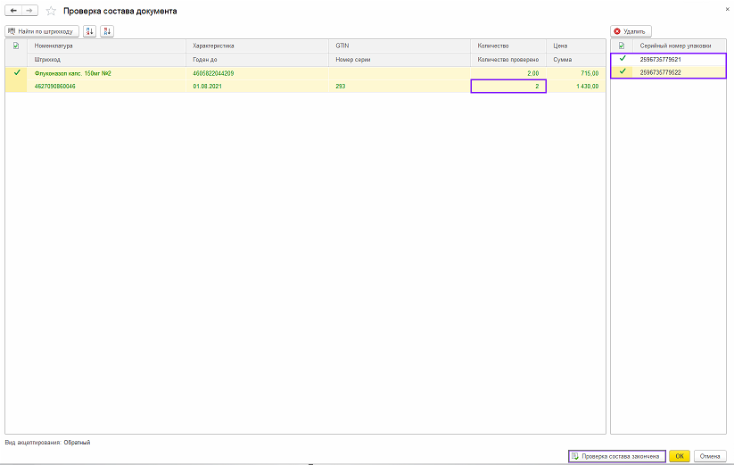Click the forward navigation arrow
The image size is (734, 465).
[x=29, y=11]
